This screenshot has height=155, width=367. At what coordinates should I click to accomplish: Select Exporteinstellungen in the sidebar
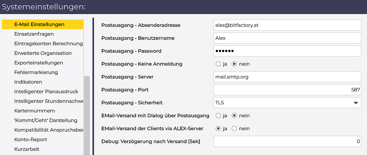coord(38,63)
